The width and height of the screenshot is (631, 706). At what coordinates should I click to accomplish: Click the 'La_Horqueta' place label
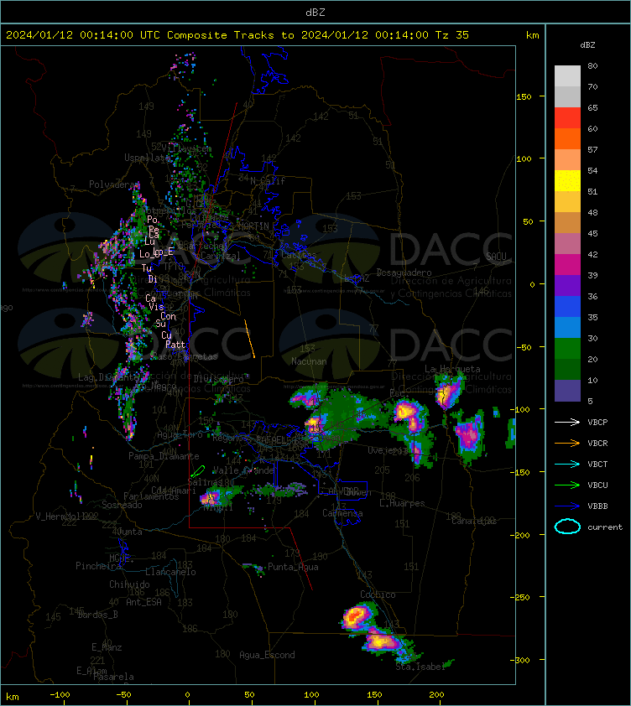point(452,369)
